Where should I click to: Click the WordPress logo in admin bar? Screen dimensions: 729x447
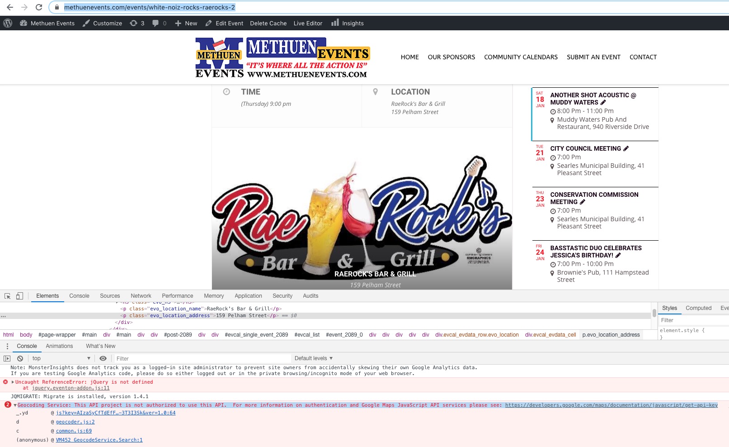pos(8,23)
